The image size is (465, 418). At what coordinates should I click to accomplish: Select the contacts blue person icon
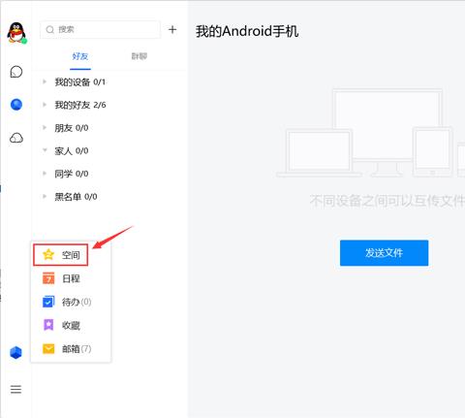coord(16,105)
